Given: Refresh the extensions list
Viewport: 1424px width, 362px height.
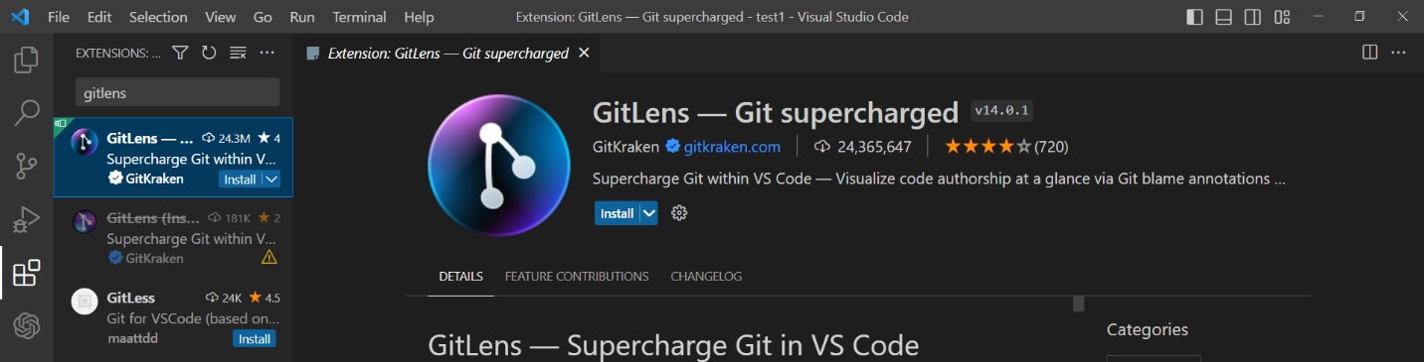Looking at the screenshot, I should coord(209,53).
